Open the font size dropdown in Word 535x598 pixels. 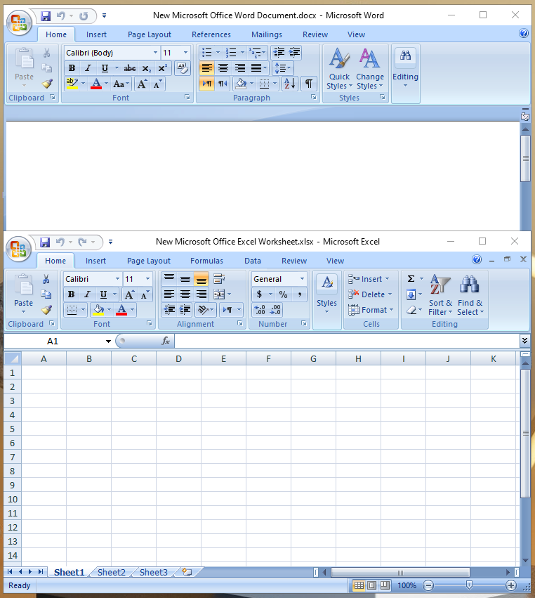pyautogui.click(x=186, y=53)
